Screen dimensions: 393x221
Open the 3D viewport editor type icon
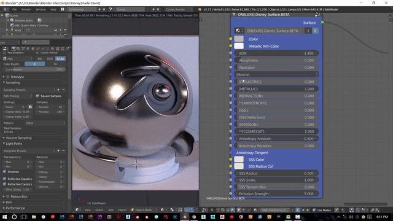point(77,210)
